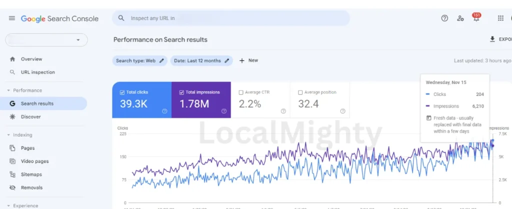Click the Search results G icon
The width and height of the screenshot is (512, 209).
pyautogui.click(x=12, y=103)
